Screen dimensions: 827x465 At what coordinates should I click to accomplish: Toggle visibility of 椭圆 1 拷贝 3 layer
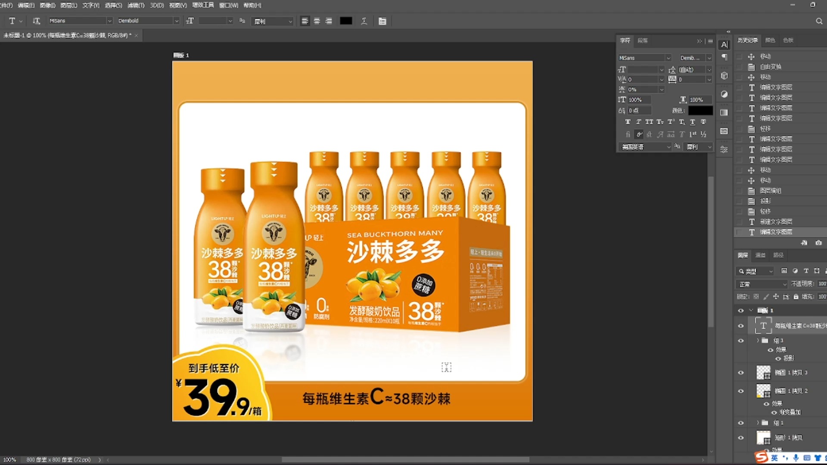click(x=740, y=373)
